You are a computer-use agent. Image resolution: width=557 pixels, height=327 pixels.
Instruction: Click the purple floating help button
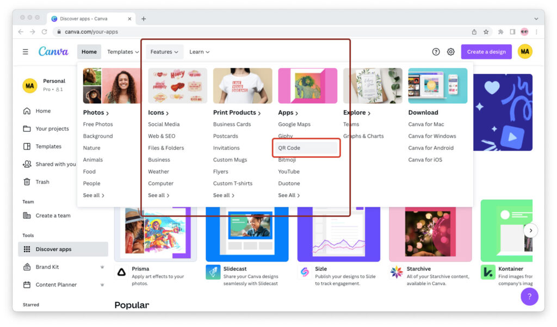529,297
